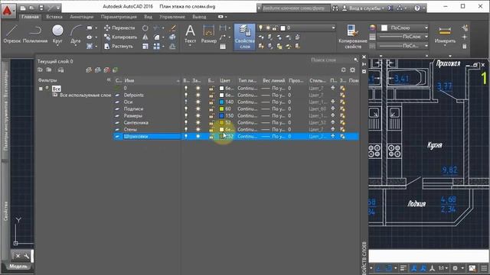Click layer states manager icon

(x=60, y=70)
